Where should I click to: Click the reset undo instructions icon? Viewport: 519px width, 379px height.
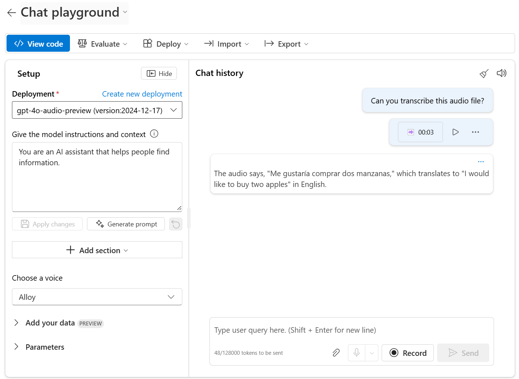pos(176,224)
